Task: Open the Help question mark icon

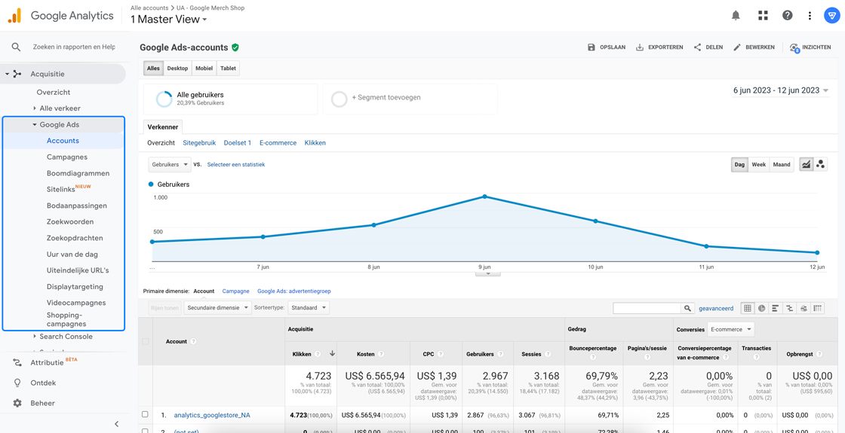Action: pos(788,15)
